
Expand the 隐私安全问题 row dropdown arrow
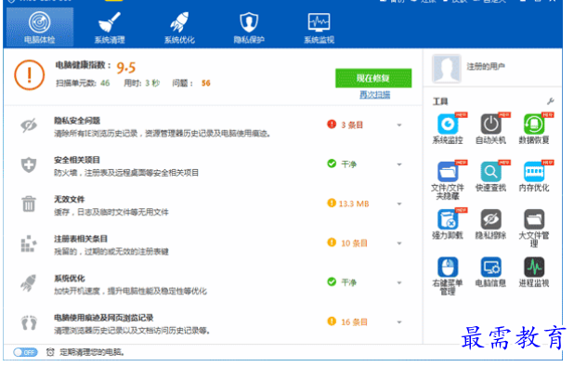[x=399, y=125]
